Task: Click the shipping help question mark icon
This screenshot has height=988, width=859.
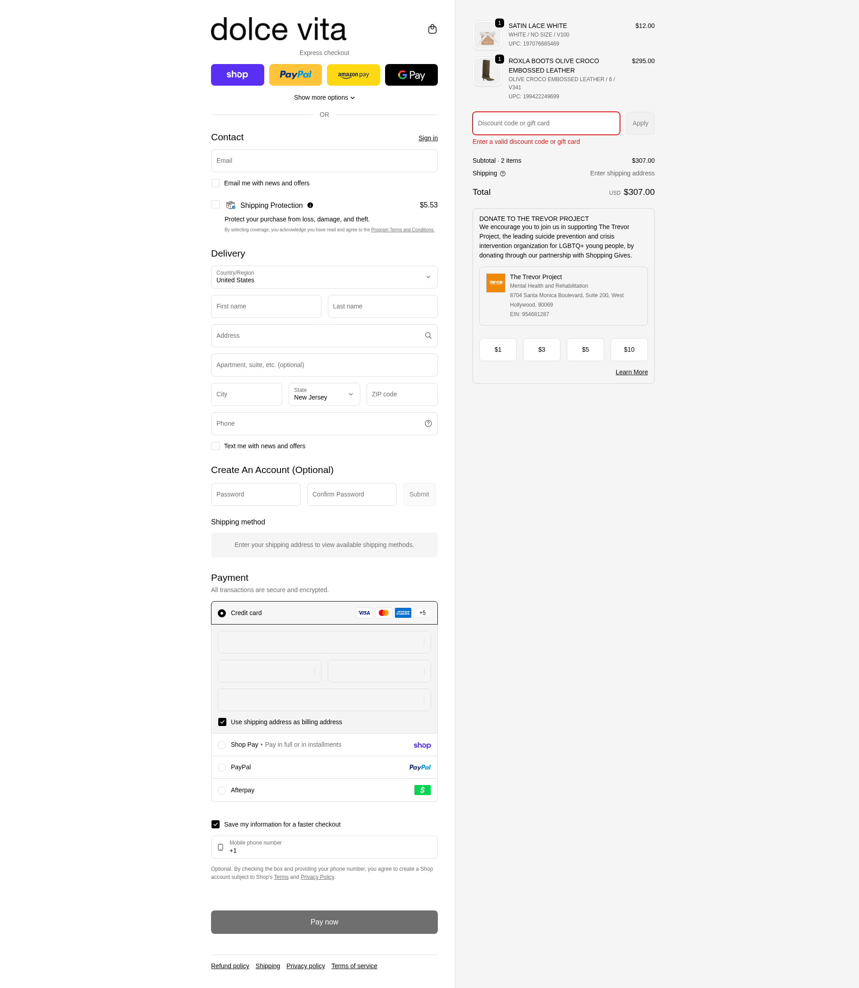Action: [503, 174]
